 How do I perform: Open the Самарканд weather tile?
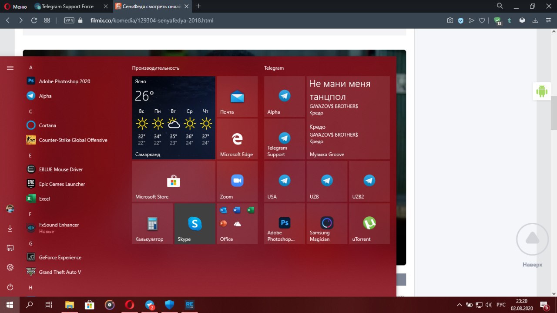pos(174,118)
